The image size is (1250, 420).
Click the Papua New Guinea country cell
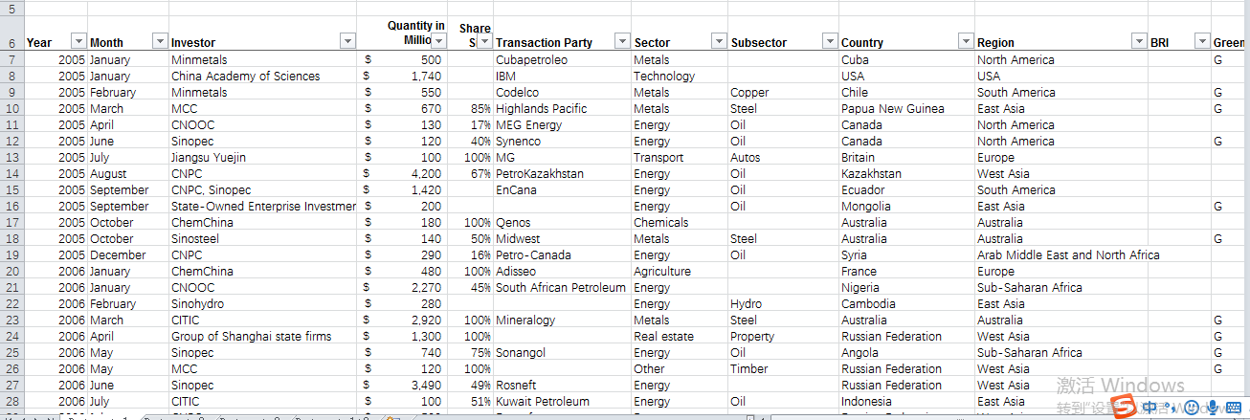tap(892, 109)
